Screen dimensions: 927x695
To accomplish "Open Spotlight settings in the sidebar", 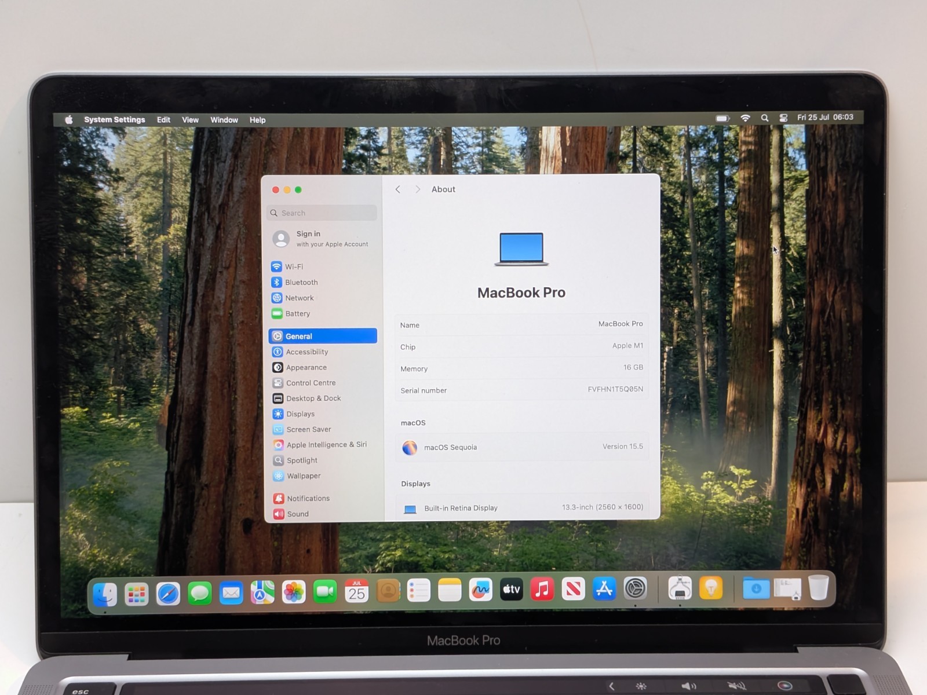I will tap(323, 460).
